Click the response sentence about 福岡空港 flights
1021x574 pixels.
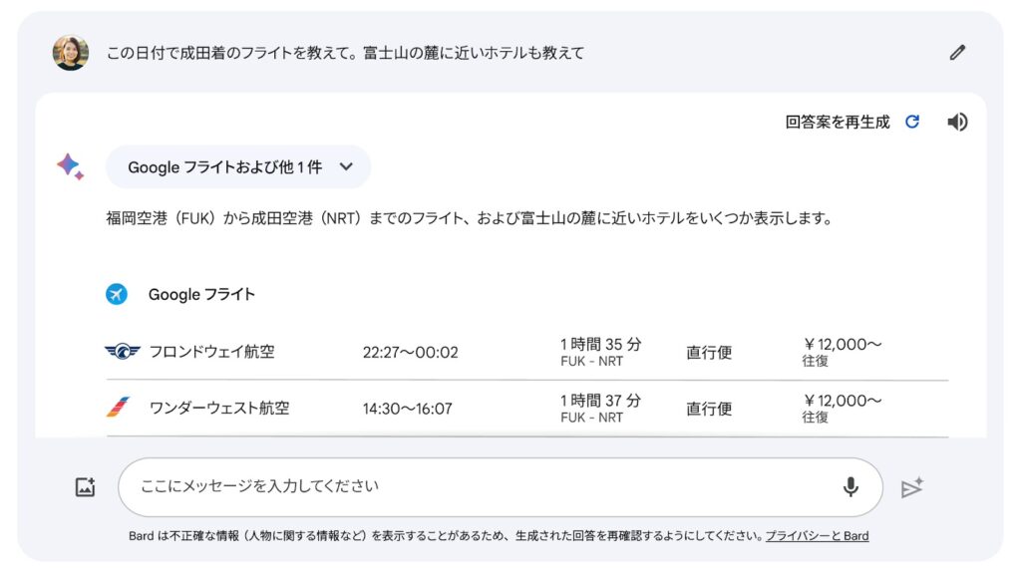coord(471,218)
